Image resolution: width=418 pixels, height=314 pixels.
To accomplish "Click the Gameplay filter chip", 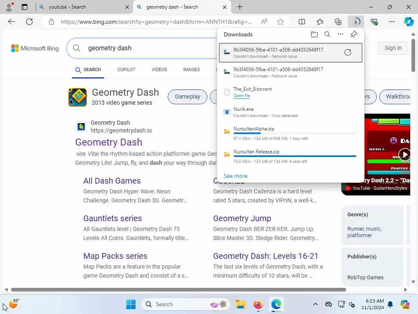I will point(187,96).
